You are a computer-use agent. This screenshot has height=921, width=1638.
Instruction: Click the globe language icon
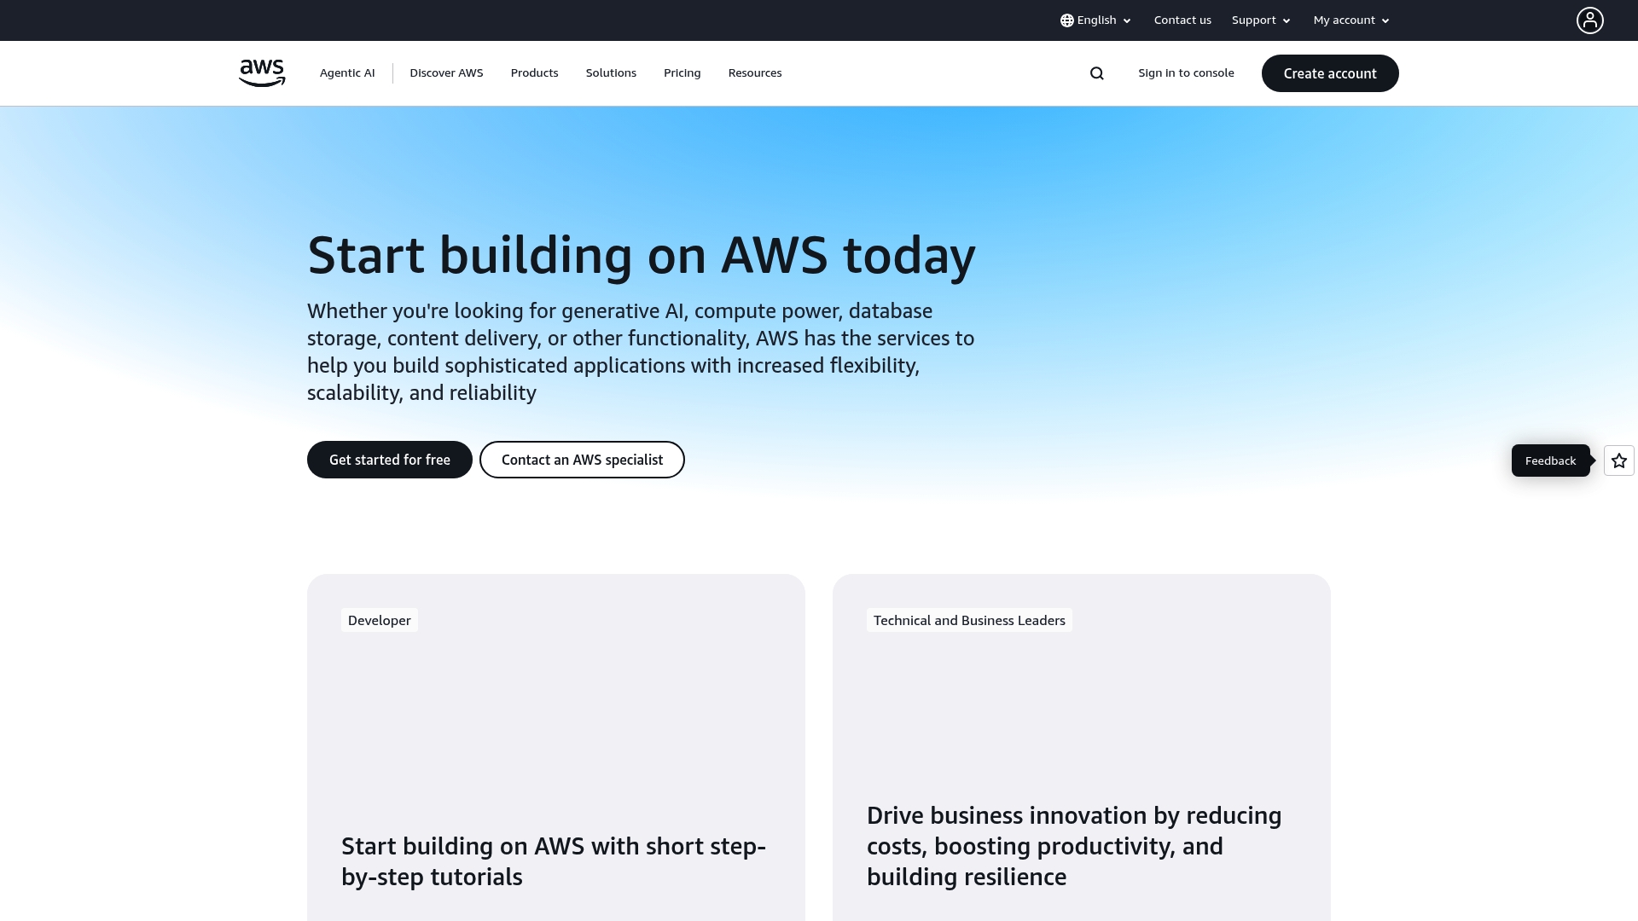coord(1066,20)
